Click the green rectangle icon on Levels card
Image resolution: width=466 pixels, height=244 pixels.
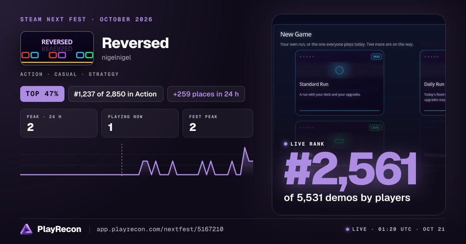[x=339, y=141]
